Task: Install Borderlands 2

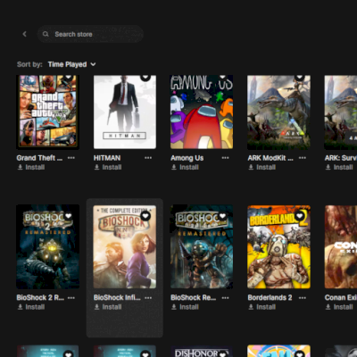Action: 262,307
